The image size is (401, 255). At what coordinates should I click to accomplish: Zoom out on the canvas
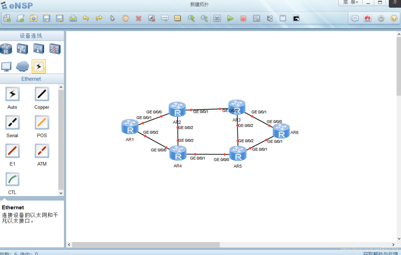point(204,18)
